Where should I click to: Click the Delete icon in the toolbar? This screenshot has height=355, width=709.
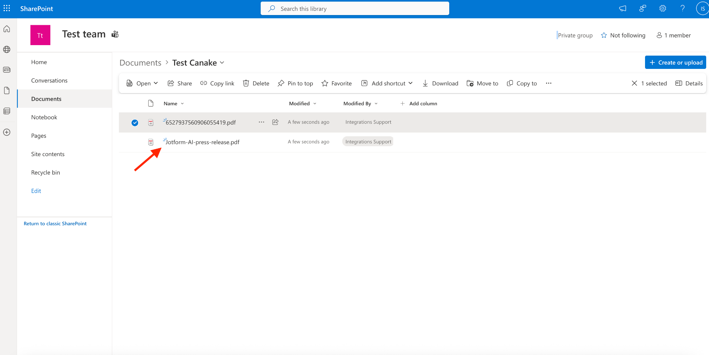click(x=246, y=83)
